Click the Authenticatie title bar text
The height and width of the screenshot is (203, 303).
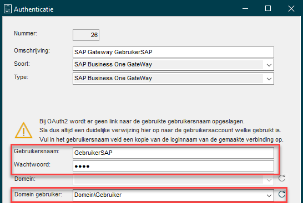tap(34, 9)
